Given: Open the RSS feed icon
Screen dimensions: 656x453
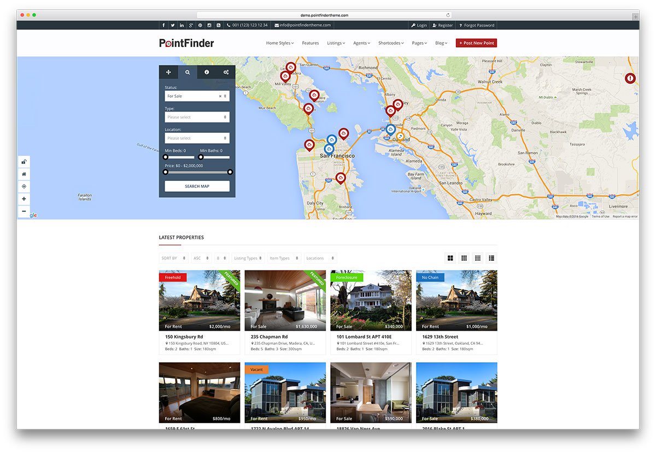Looking at the screenshot, I should 219,25.
